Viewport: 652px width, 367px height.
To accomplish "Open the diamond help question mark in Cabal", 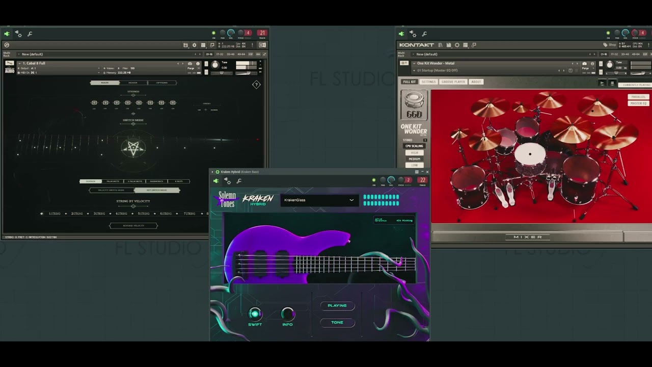I will tap(256, 85).
